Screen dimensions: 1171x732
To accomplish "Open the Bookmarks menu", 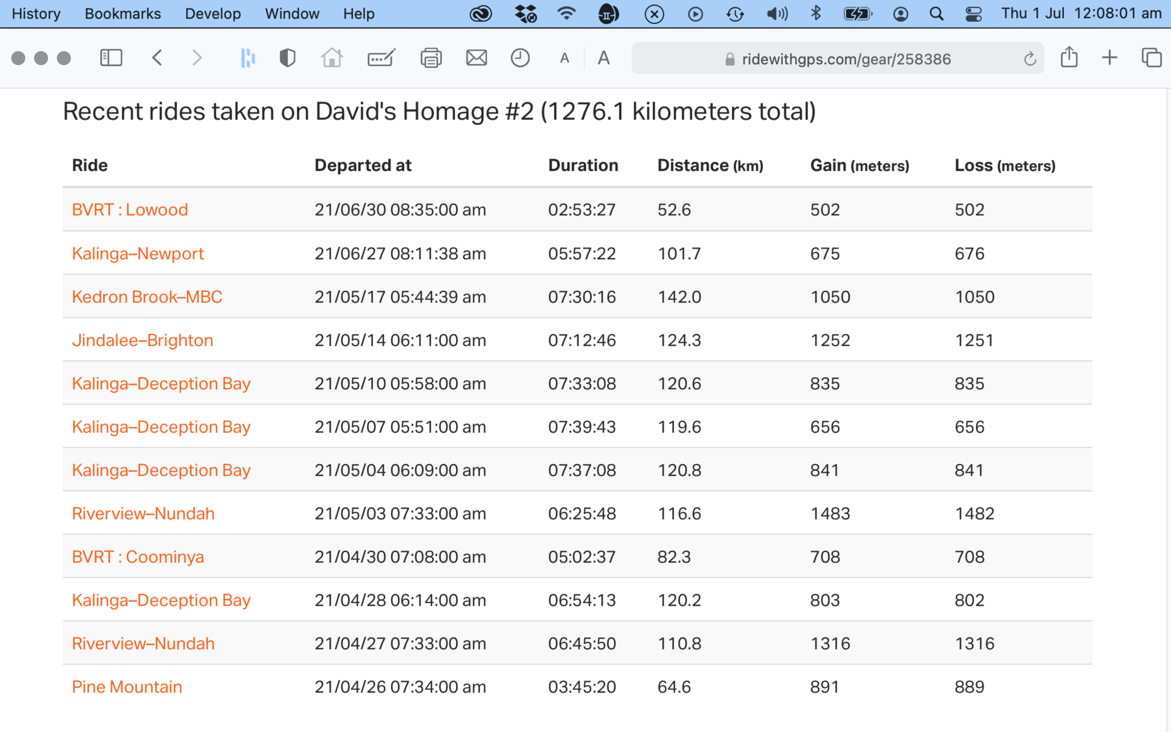I will coord(122,13).
